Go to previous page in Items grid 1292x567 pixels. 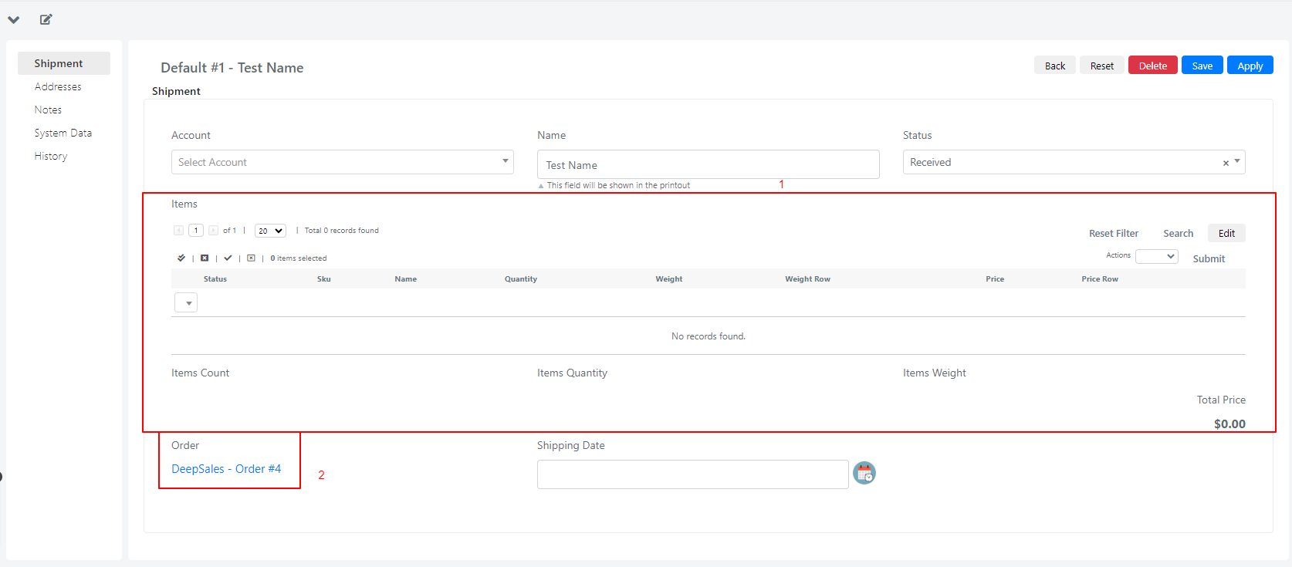(x=178, y=231)
